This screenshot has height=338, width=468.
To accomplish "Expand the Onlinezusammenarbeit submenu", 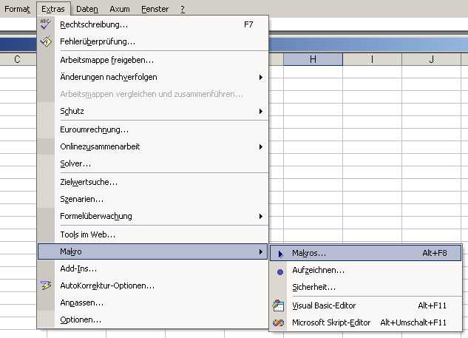I will 261,146.
